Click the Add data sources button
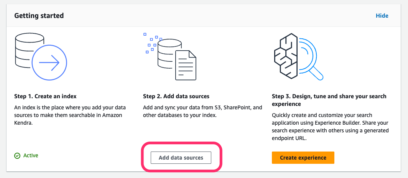Viewport: 408px width, 178px height. click(x=181, y=158)
